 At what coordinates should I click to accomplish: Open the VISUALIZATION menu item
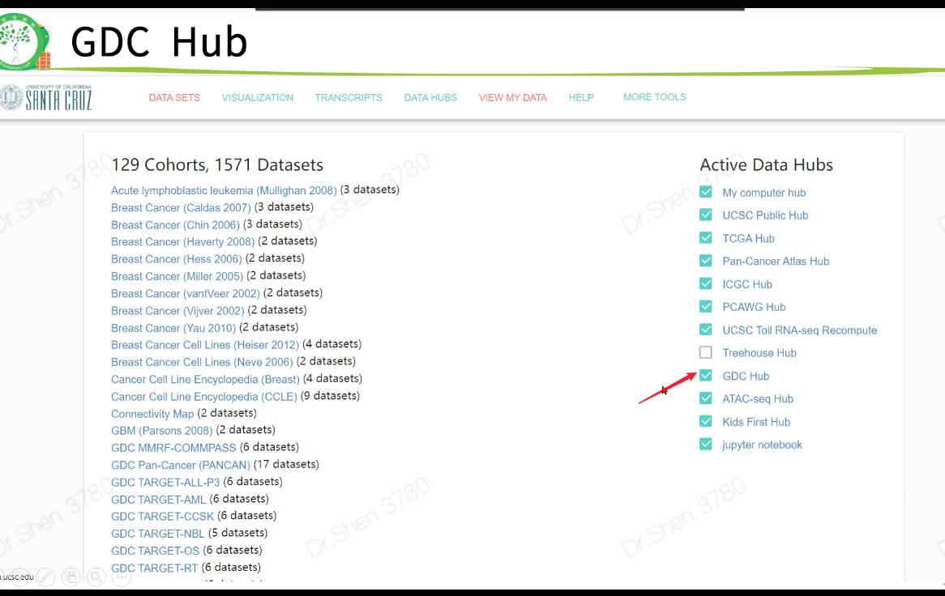click(258, 97)
